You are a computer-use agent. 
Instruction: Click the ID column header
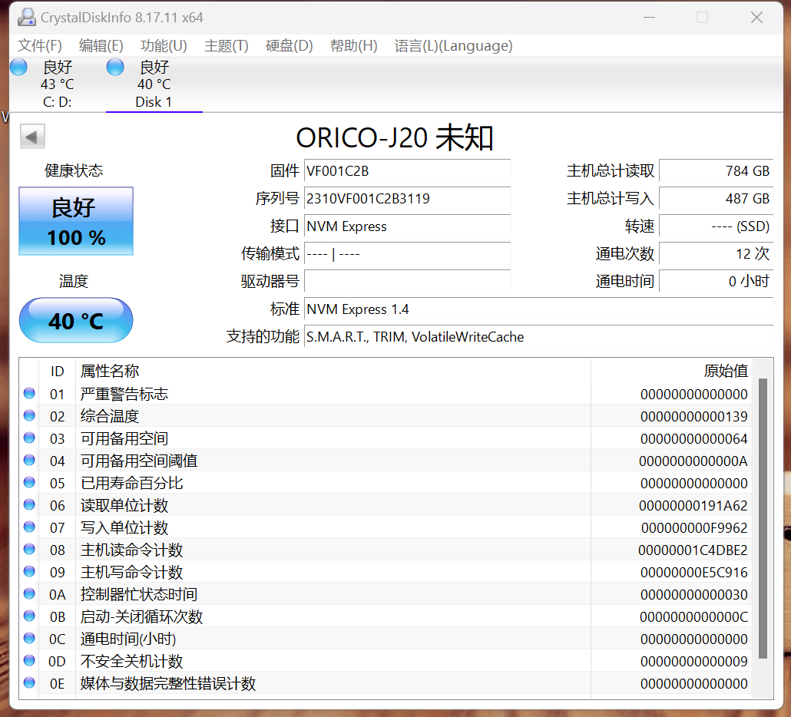click(57, 371)
